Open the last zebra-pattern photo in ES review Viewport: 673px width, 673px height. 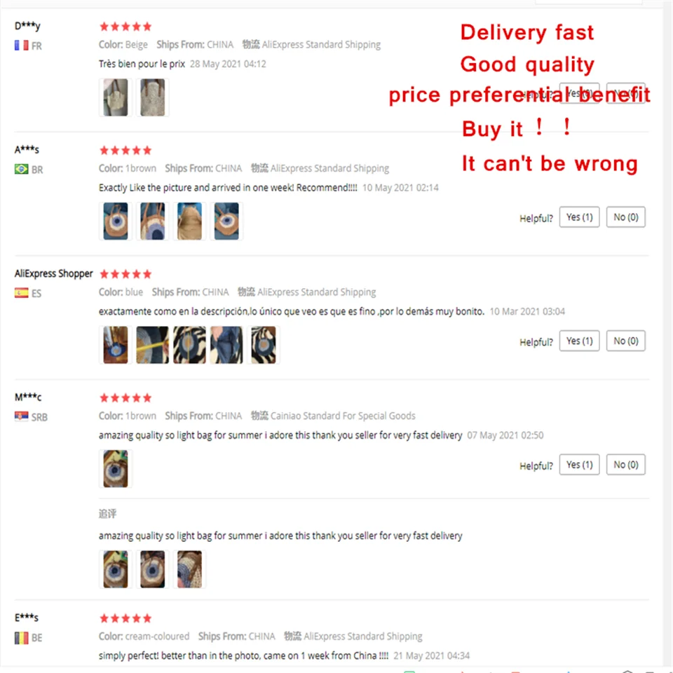pyautogui.click(x=263, y=345)
